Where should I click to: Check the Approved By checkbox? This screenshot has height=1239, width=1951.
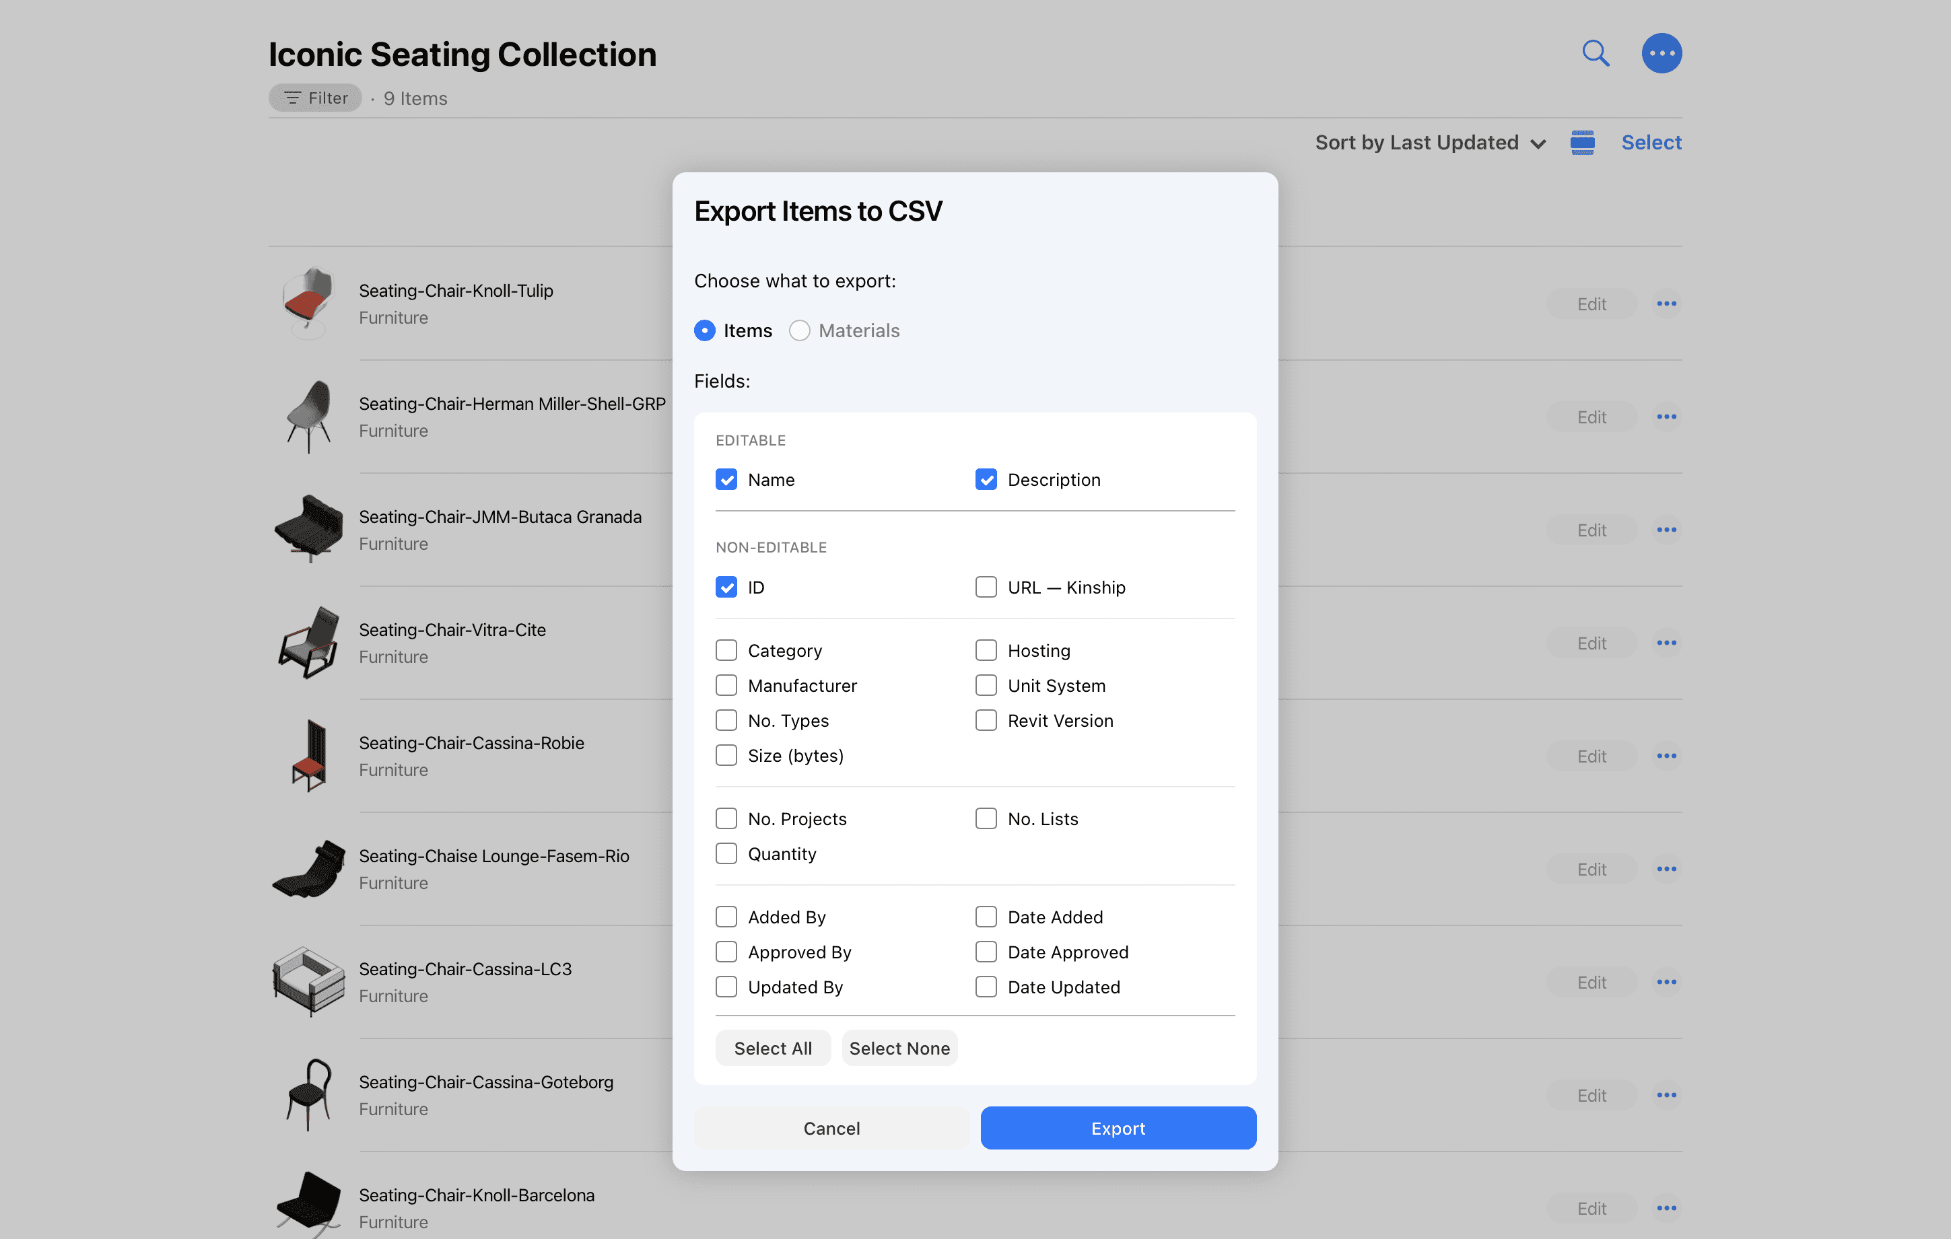[x=727, y=952]
